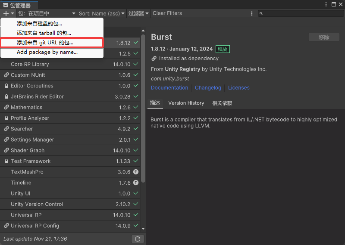The height and width of the screenshot is (245, 345).
Task: Click the Timeline update available arrow icon
Action: pos(136,183)
